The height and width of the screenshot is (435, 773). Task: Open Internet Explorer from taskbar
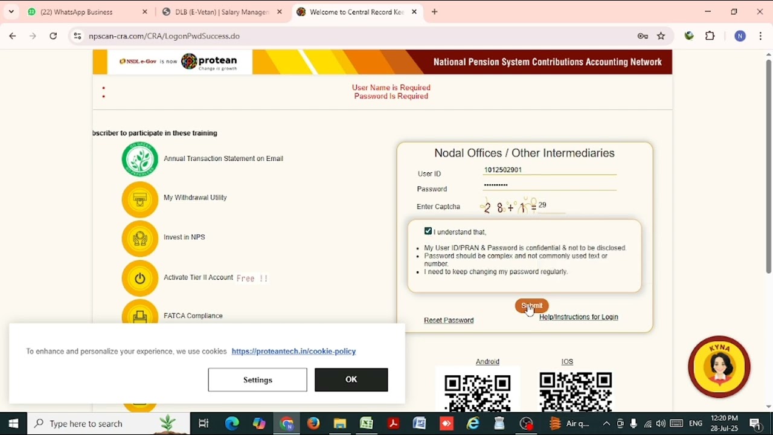click(473, 424)
